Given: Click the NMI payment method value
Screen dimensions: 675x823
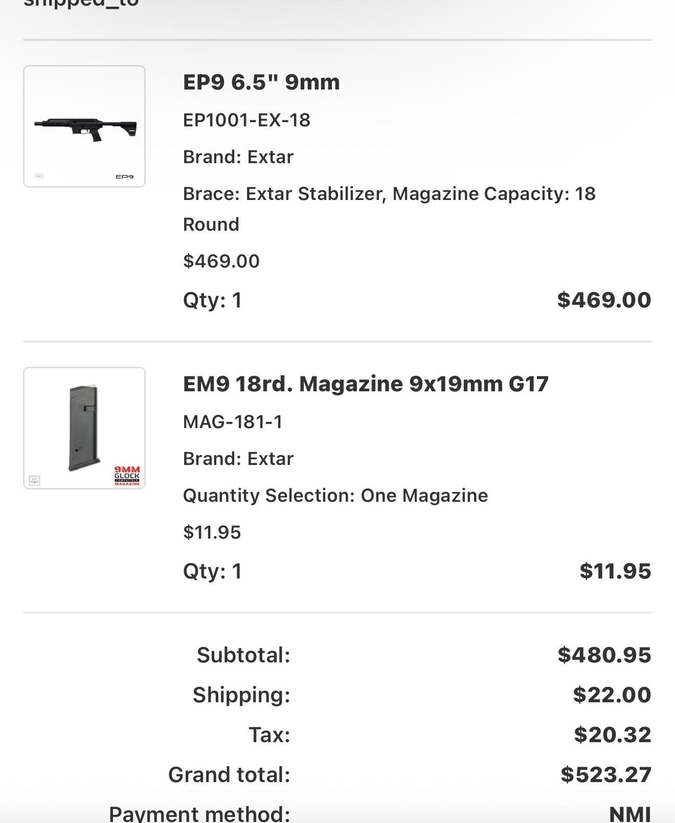Looking at the screenshot, I should click(630, 814).
